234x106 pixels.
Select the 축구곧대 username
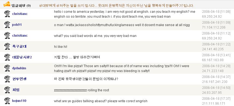point(19,46)
